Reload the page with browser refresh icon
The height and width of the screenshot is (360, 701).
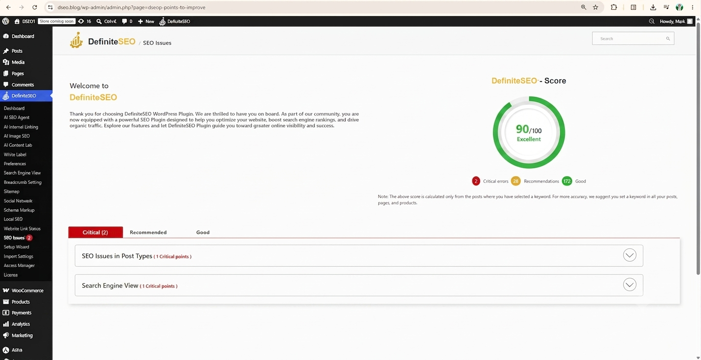pos(35,7)
